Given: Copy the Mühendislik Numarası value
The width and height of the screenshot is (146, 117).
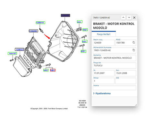Looking at the screenshot, I should [134, 50].
